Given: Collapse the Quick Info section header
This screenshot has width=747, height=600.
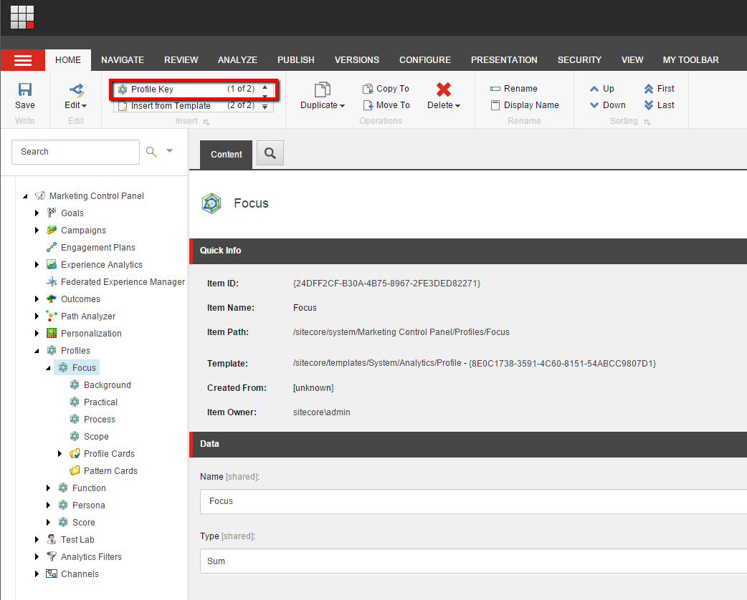Looking at the screenshot, I should (x=468, y=251).
